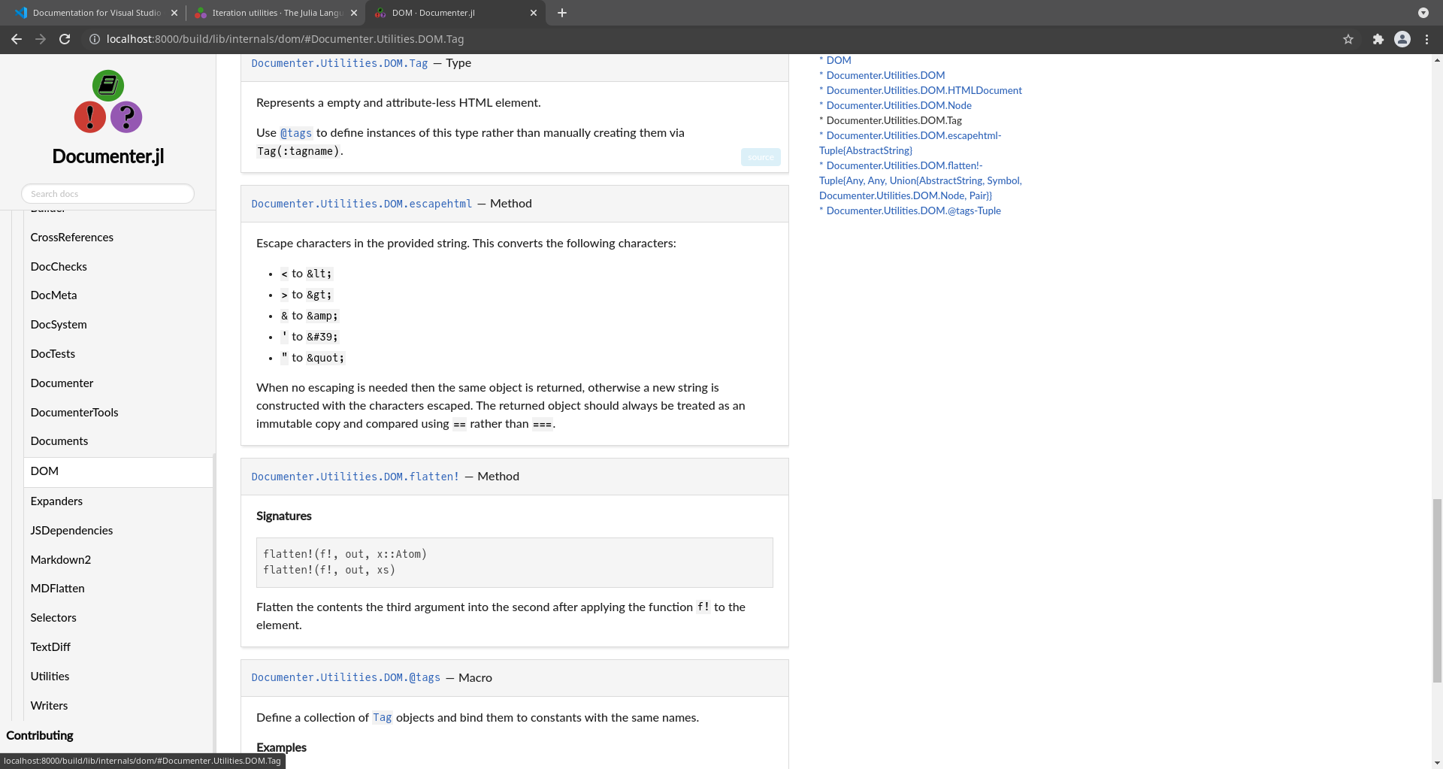Jump to DOM in the page index
Viewport: 1443px width, 769px height.
click(x=839, y=60)
